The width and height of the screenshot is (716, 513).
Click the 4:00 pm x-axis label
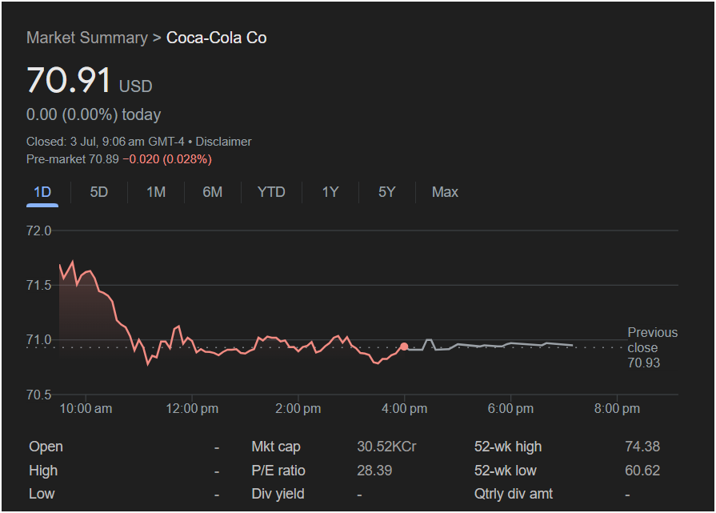point(404,409)
